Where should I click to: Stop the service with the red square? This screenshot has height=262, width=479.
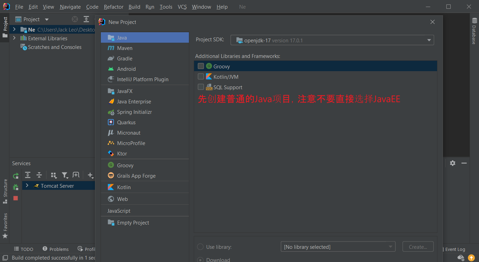click(x=16, y=198)
